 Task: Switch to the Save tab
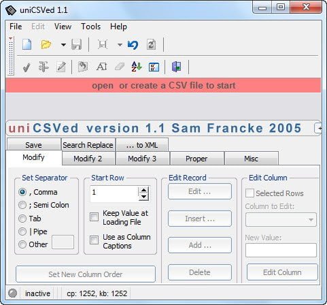click(x=34, y=144)
